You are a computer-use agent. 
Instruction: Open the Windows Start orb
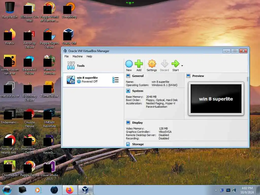(7, 190)
